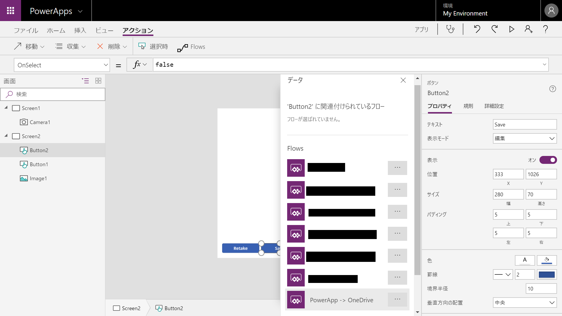Close the データ panel
The height and width of the screenshot is (316, 562).
coord(403,80)
